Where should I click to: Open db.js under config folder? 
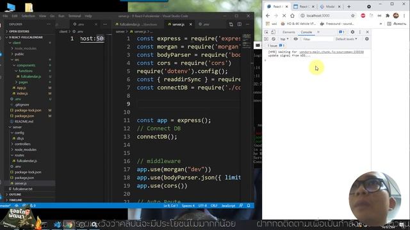coord(20,139)
